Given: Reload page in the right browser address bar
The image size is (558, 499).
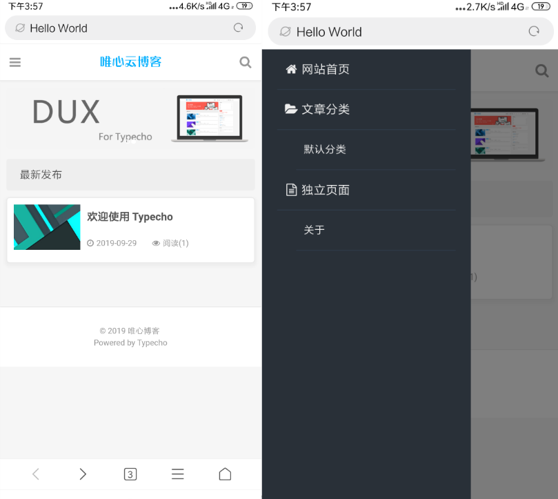Looking at the screenshot, I should point(533,32).
